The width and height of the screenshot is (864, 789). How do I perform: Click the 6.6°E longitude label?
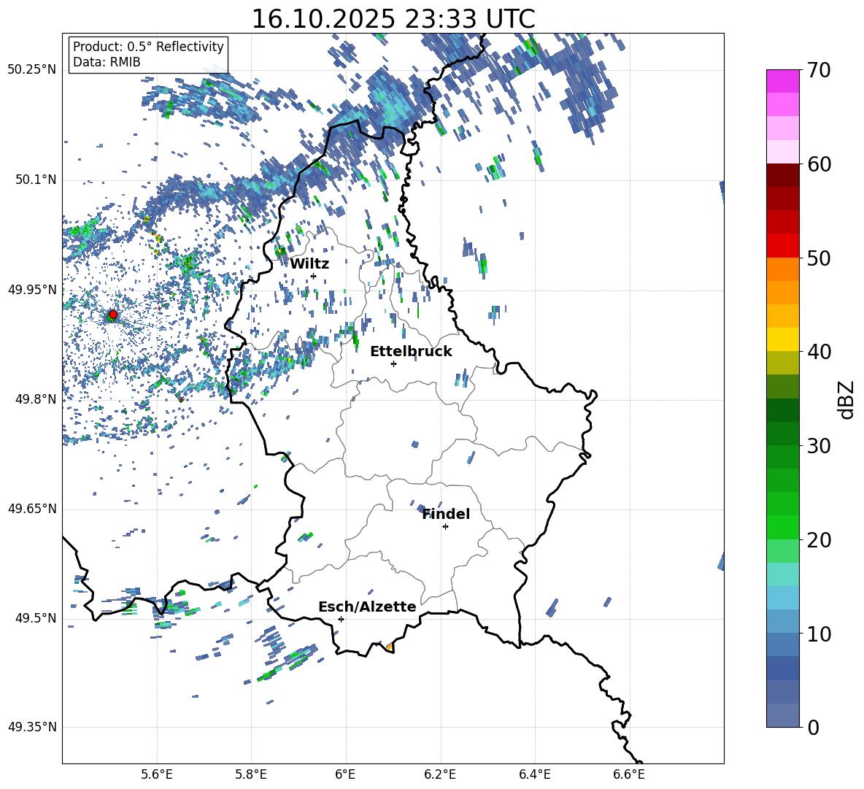click(629, 774)
